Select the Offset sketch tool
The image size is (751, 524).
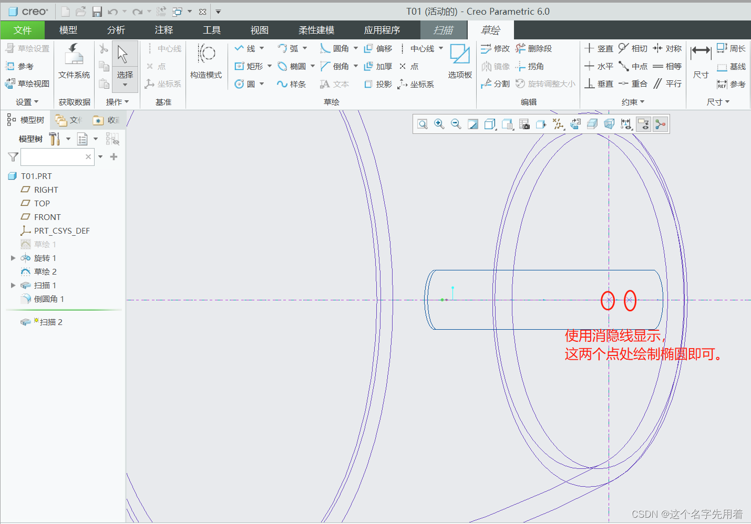[378, 48]
